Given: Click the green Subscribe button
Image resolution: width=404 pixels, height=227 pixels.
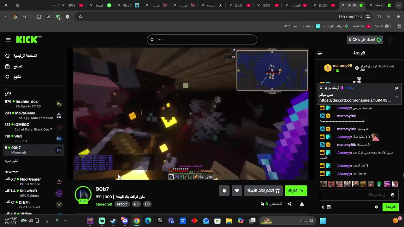Looking at the screenshot, I should tap(296, 190).
